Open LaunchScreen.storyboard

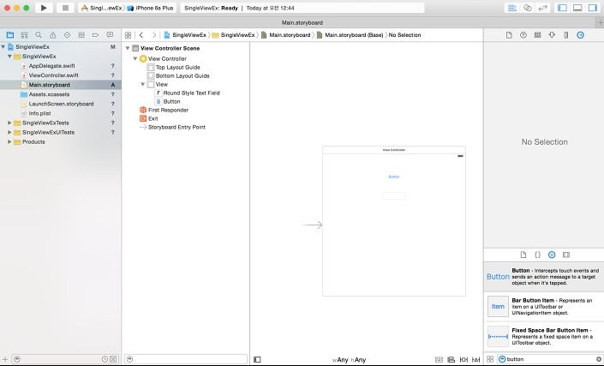click(61, 104)
